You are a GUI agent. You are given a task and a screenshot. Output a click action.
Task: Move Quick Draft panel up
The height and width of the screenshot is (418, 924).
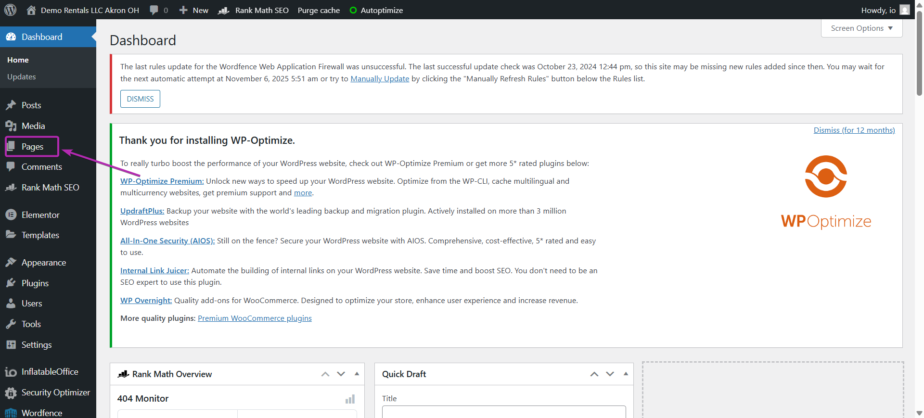594,374
